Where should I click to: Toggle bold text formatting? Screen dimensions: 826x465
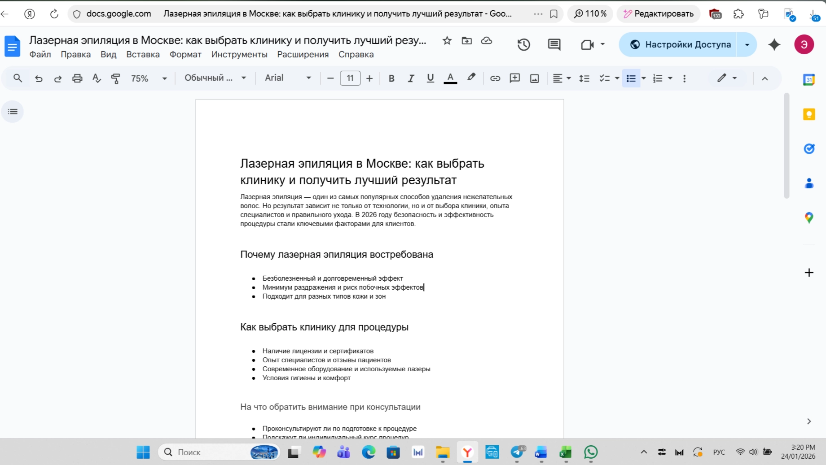[391, 78]
